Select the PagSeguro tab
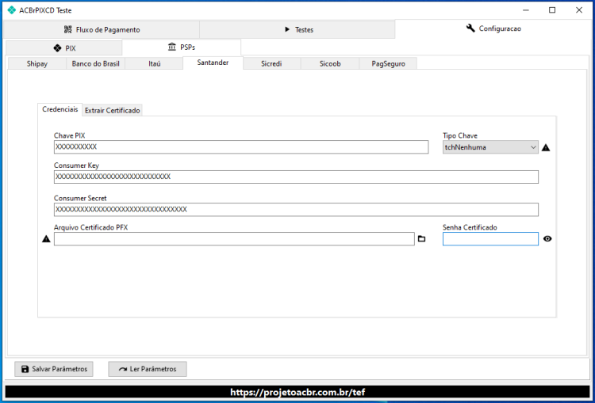Viewport: 595px width, 403px height. (x=388, y=63)
